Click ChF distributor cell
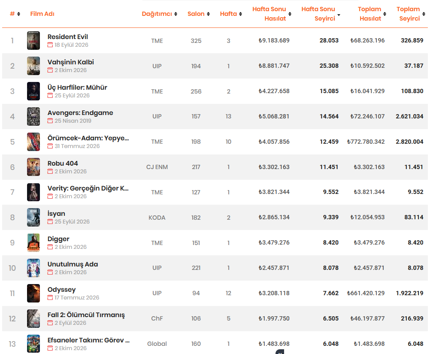The width and height of the screenshot is (433, 354). (x=157, y=319)
